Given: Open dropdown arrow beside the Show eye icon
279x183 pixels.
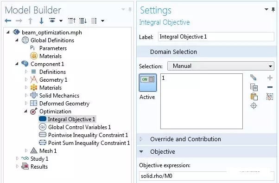Looking at the screenshot, I should point(61,21).
